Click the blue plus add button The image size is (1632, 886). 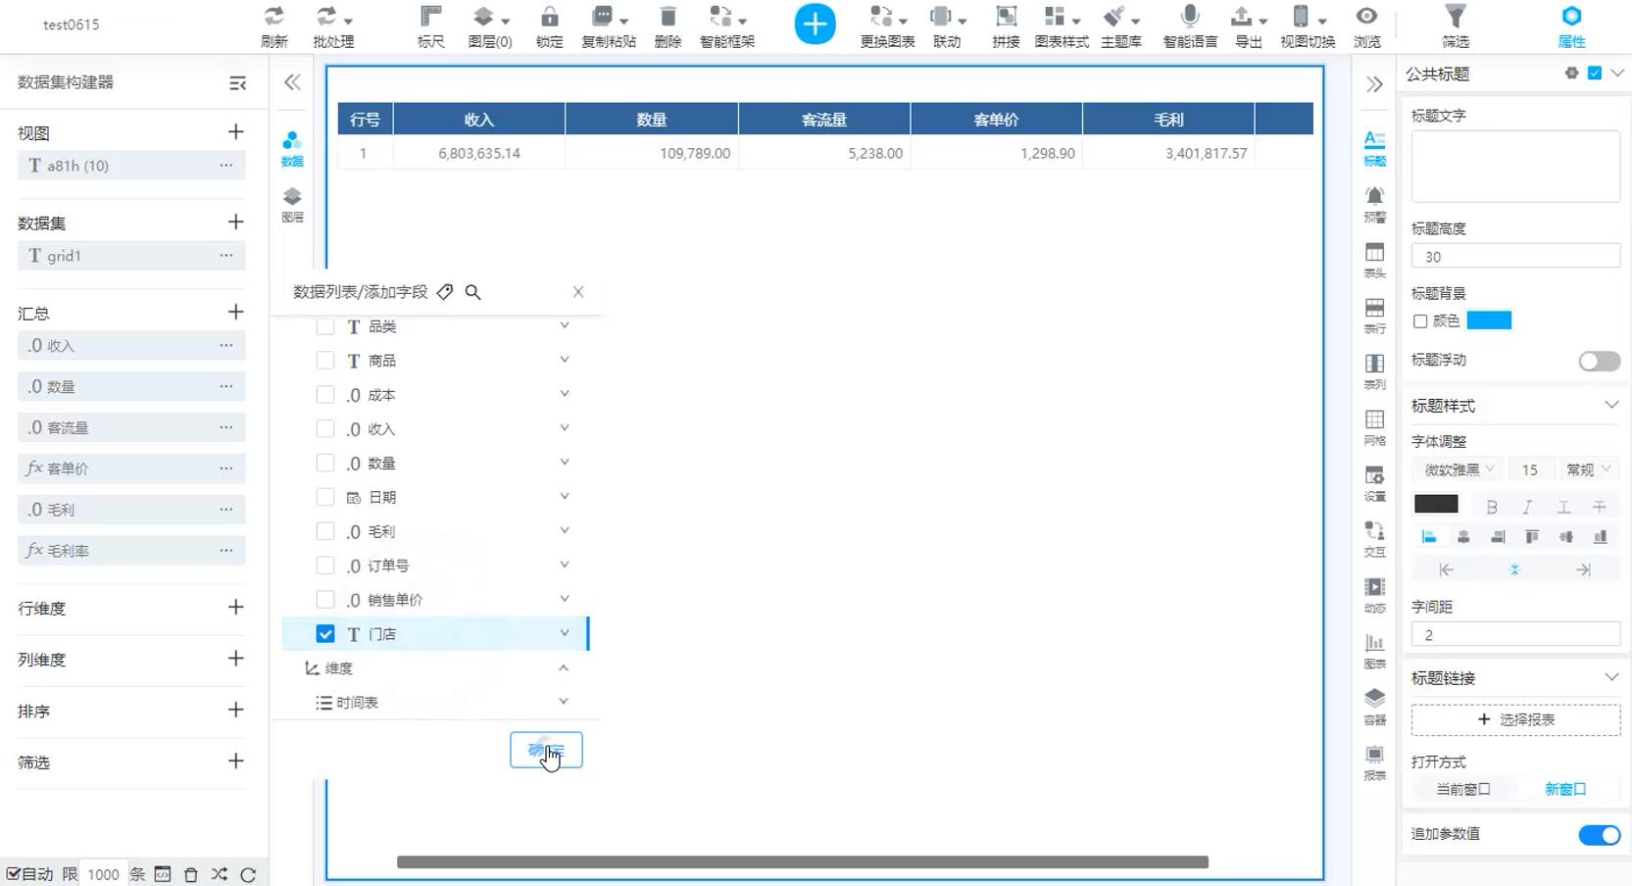tap(816, 25)
